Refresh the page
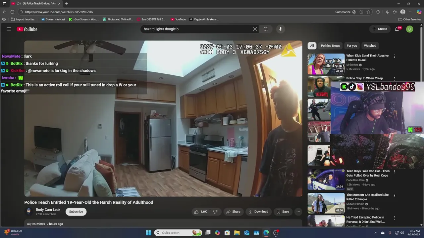Viewport: 424px width, 238px height. 12,12
